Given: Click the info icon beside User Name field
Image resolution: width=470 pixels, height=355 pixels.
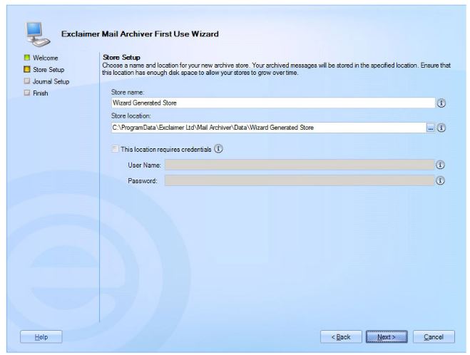Looking at the screenshot, I should pyautogui.click(x=440, y=165).
